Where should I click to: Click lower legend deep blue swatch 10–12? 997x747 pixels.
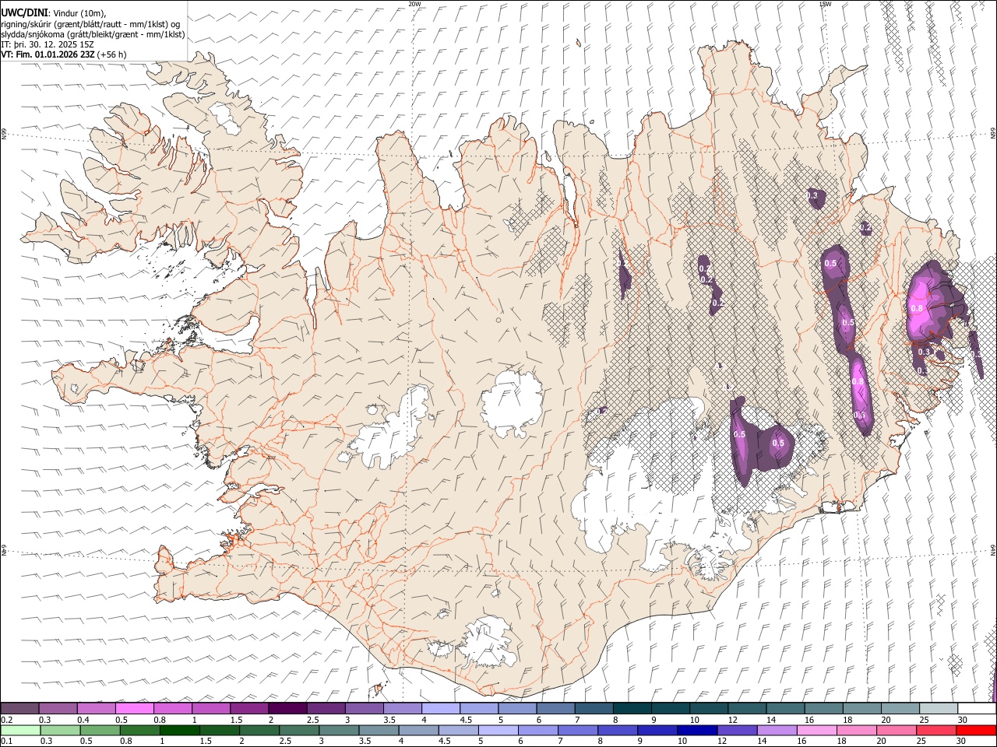point(698,730)
